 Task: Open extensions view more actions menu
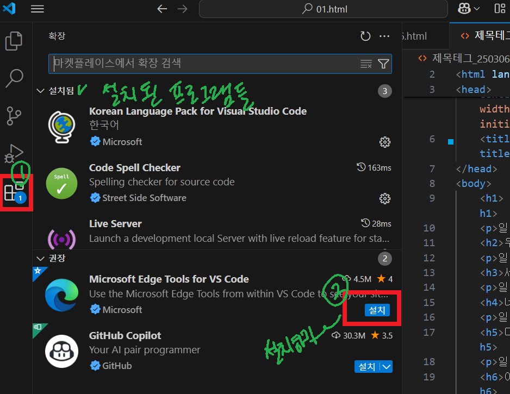click(384, 36)
